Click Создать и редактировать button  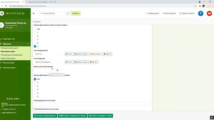(45, 116)
